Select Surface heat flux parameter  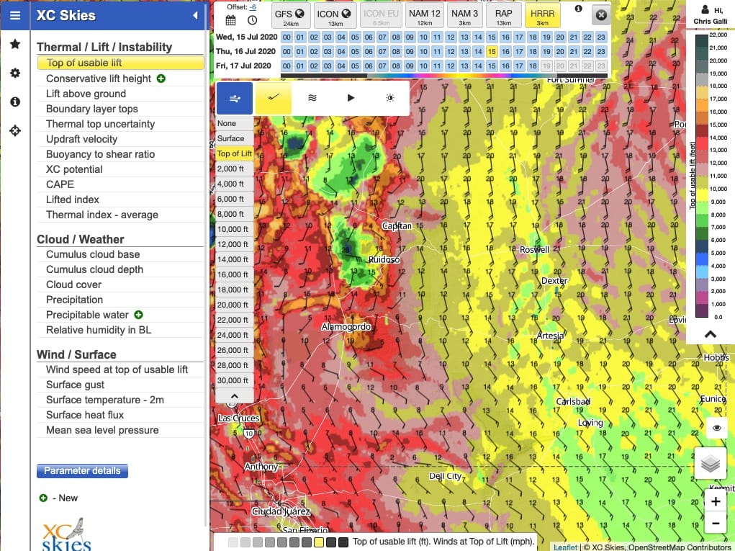click(120, 415)
